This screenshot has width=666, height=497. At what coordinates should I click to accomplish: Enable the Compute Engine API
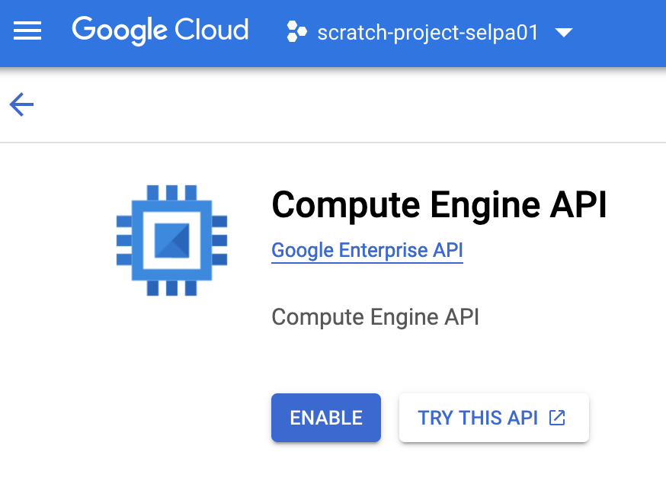pyautogui.click(x=325, y=418)
